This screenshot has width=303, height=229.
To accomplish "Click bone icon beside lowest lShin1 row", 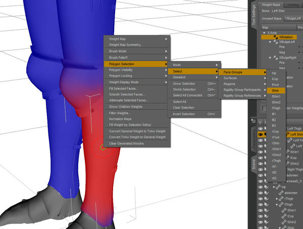I will (284, 210).
